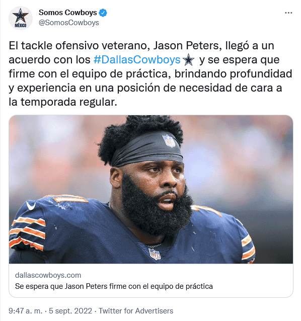
Task: Open card headline about Jason Peters
Action: click(114, 286)
